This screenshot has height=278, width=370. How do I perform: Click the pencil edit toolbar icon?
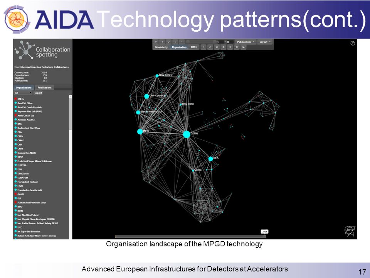[x=210, y=47]
